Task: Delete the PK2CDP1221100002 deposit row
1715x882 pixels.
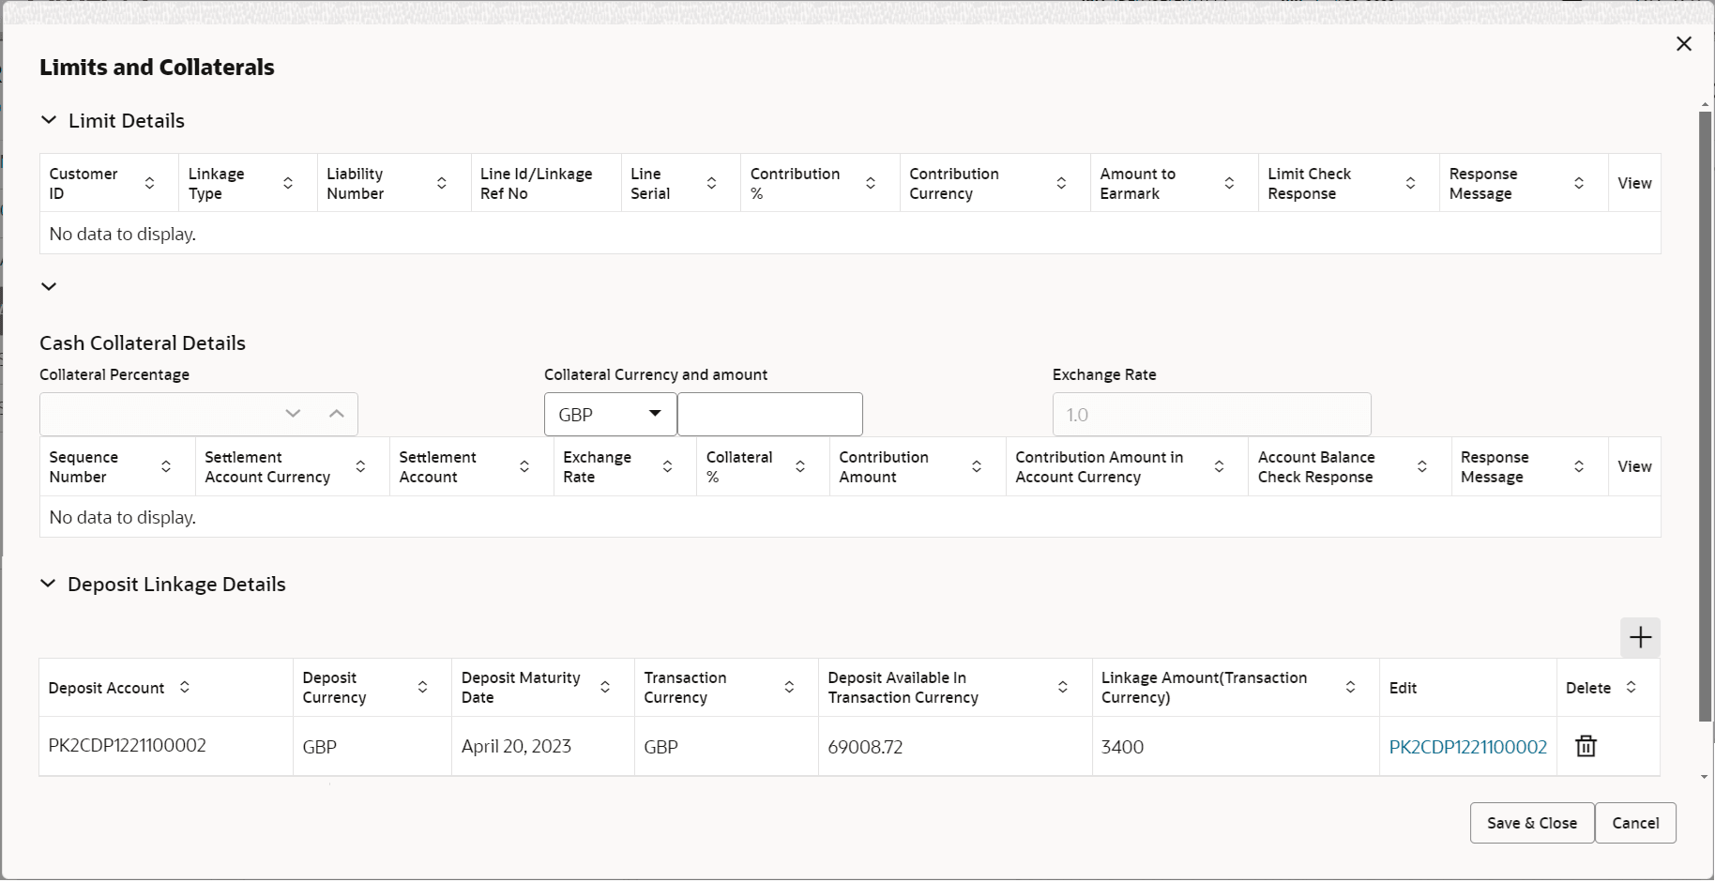Action: coord(1585,746)
